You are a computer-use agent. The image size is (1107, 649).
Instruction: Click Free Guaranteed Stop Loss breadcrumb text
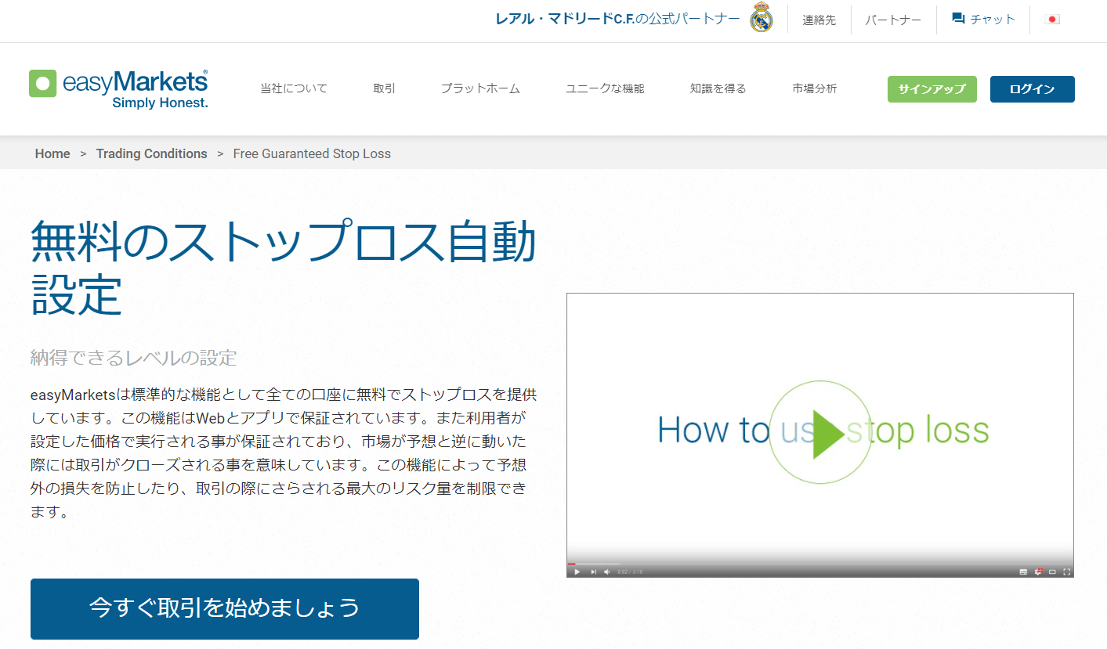(x=312, y=153)
